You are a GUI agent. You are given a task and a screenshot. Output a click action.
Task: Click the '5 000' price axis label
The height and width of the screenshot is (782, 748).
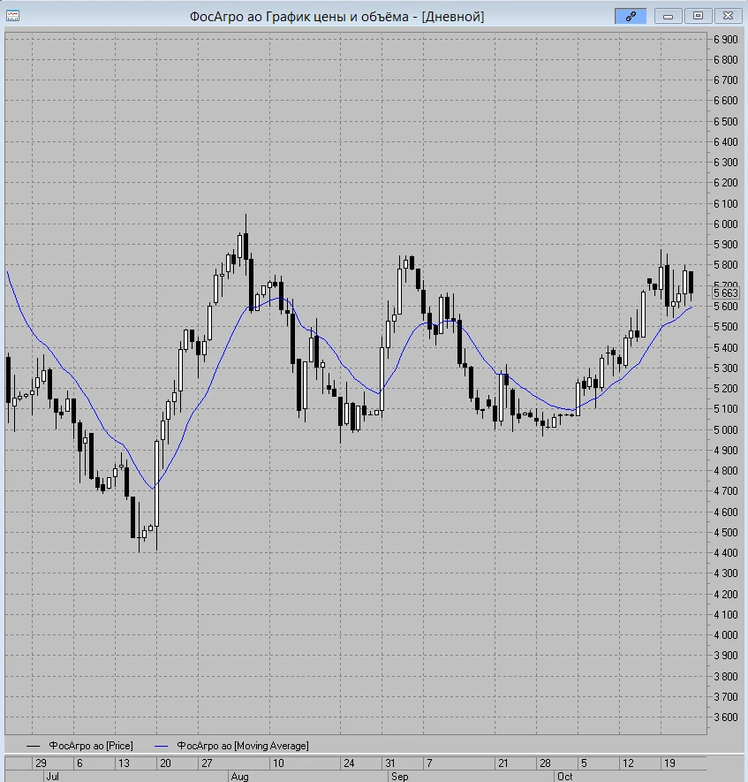coord(726,429)
